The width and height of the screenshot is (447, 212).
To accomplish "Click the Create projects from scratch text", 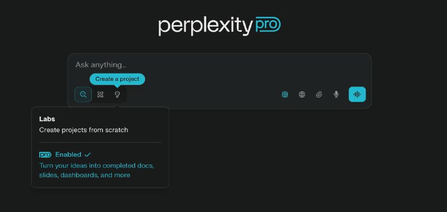I will tap(83, 130).
